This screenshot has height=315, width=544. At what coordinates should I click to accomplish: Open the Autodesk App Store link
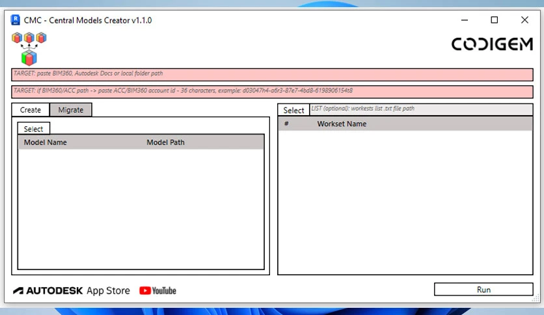point(72,290)
